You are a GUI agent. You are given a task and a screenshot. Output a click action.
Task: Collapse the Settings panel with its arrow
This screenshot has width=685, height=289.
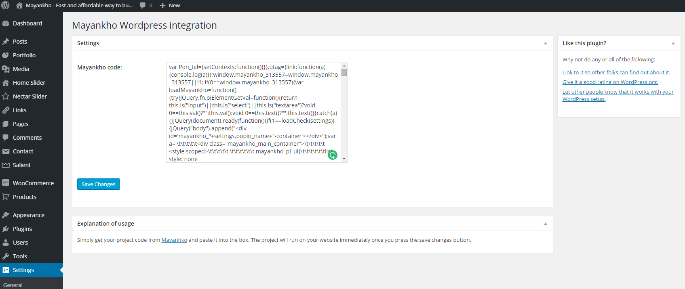pos(545,43)
